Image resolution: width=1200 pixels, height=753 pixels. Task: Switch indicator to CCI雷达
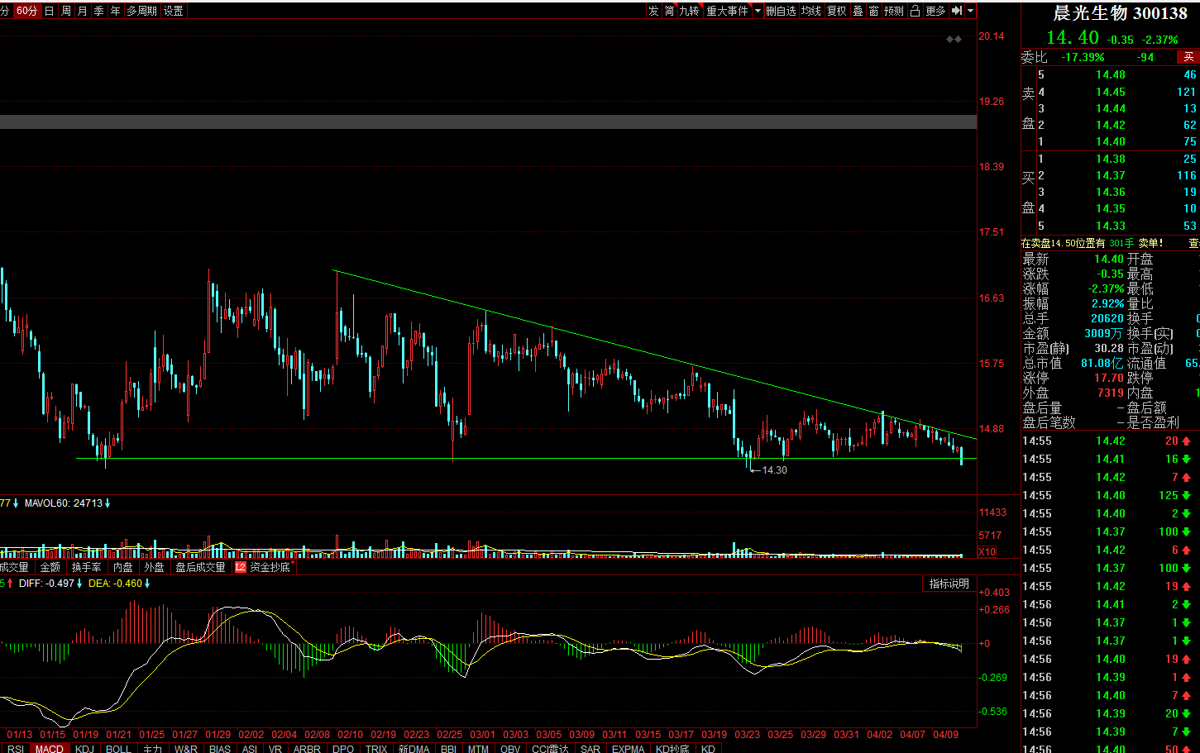[550, 749]
